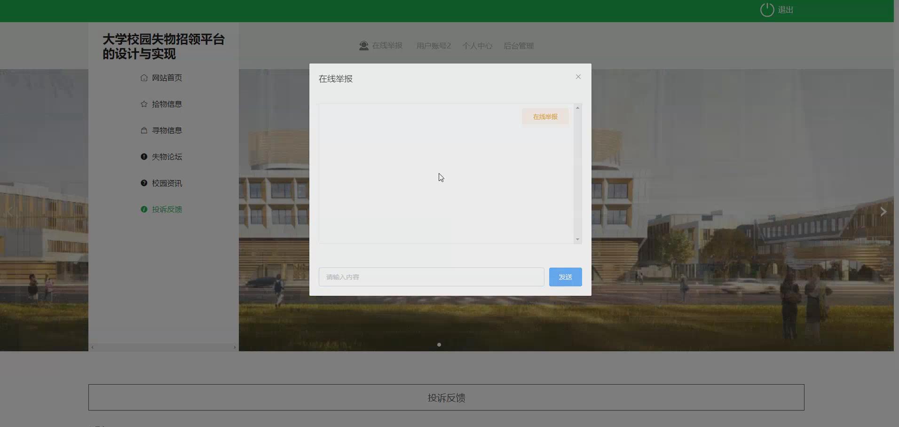This screenshot has height=427, width=899.
Task: Click the 退出 power icon
Action: pyautogui.click(x=767, y=9)
